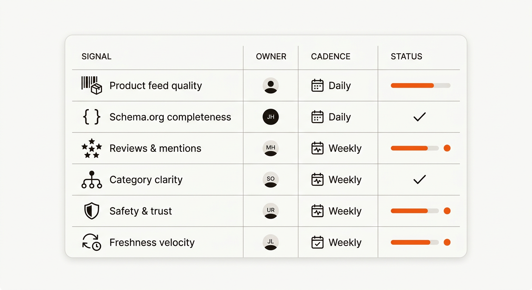The width and height of the screenshot is (532, 290).
Task: Click the calendar check icon in the Freshness velocity row
Action: pos(317,242)
